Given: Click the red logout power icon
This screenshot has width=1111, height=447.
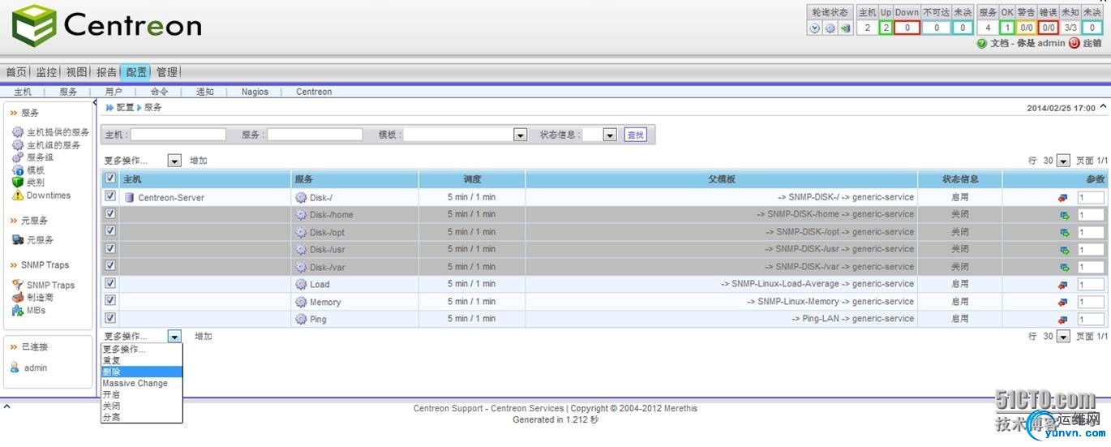Looking at the screenshot, I should pyautogui.click(x=1075, y=43).
